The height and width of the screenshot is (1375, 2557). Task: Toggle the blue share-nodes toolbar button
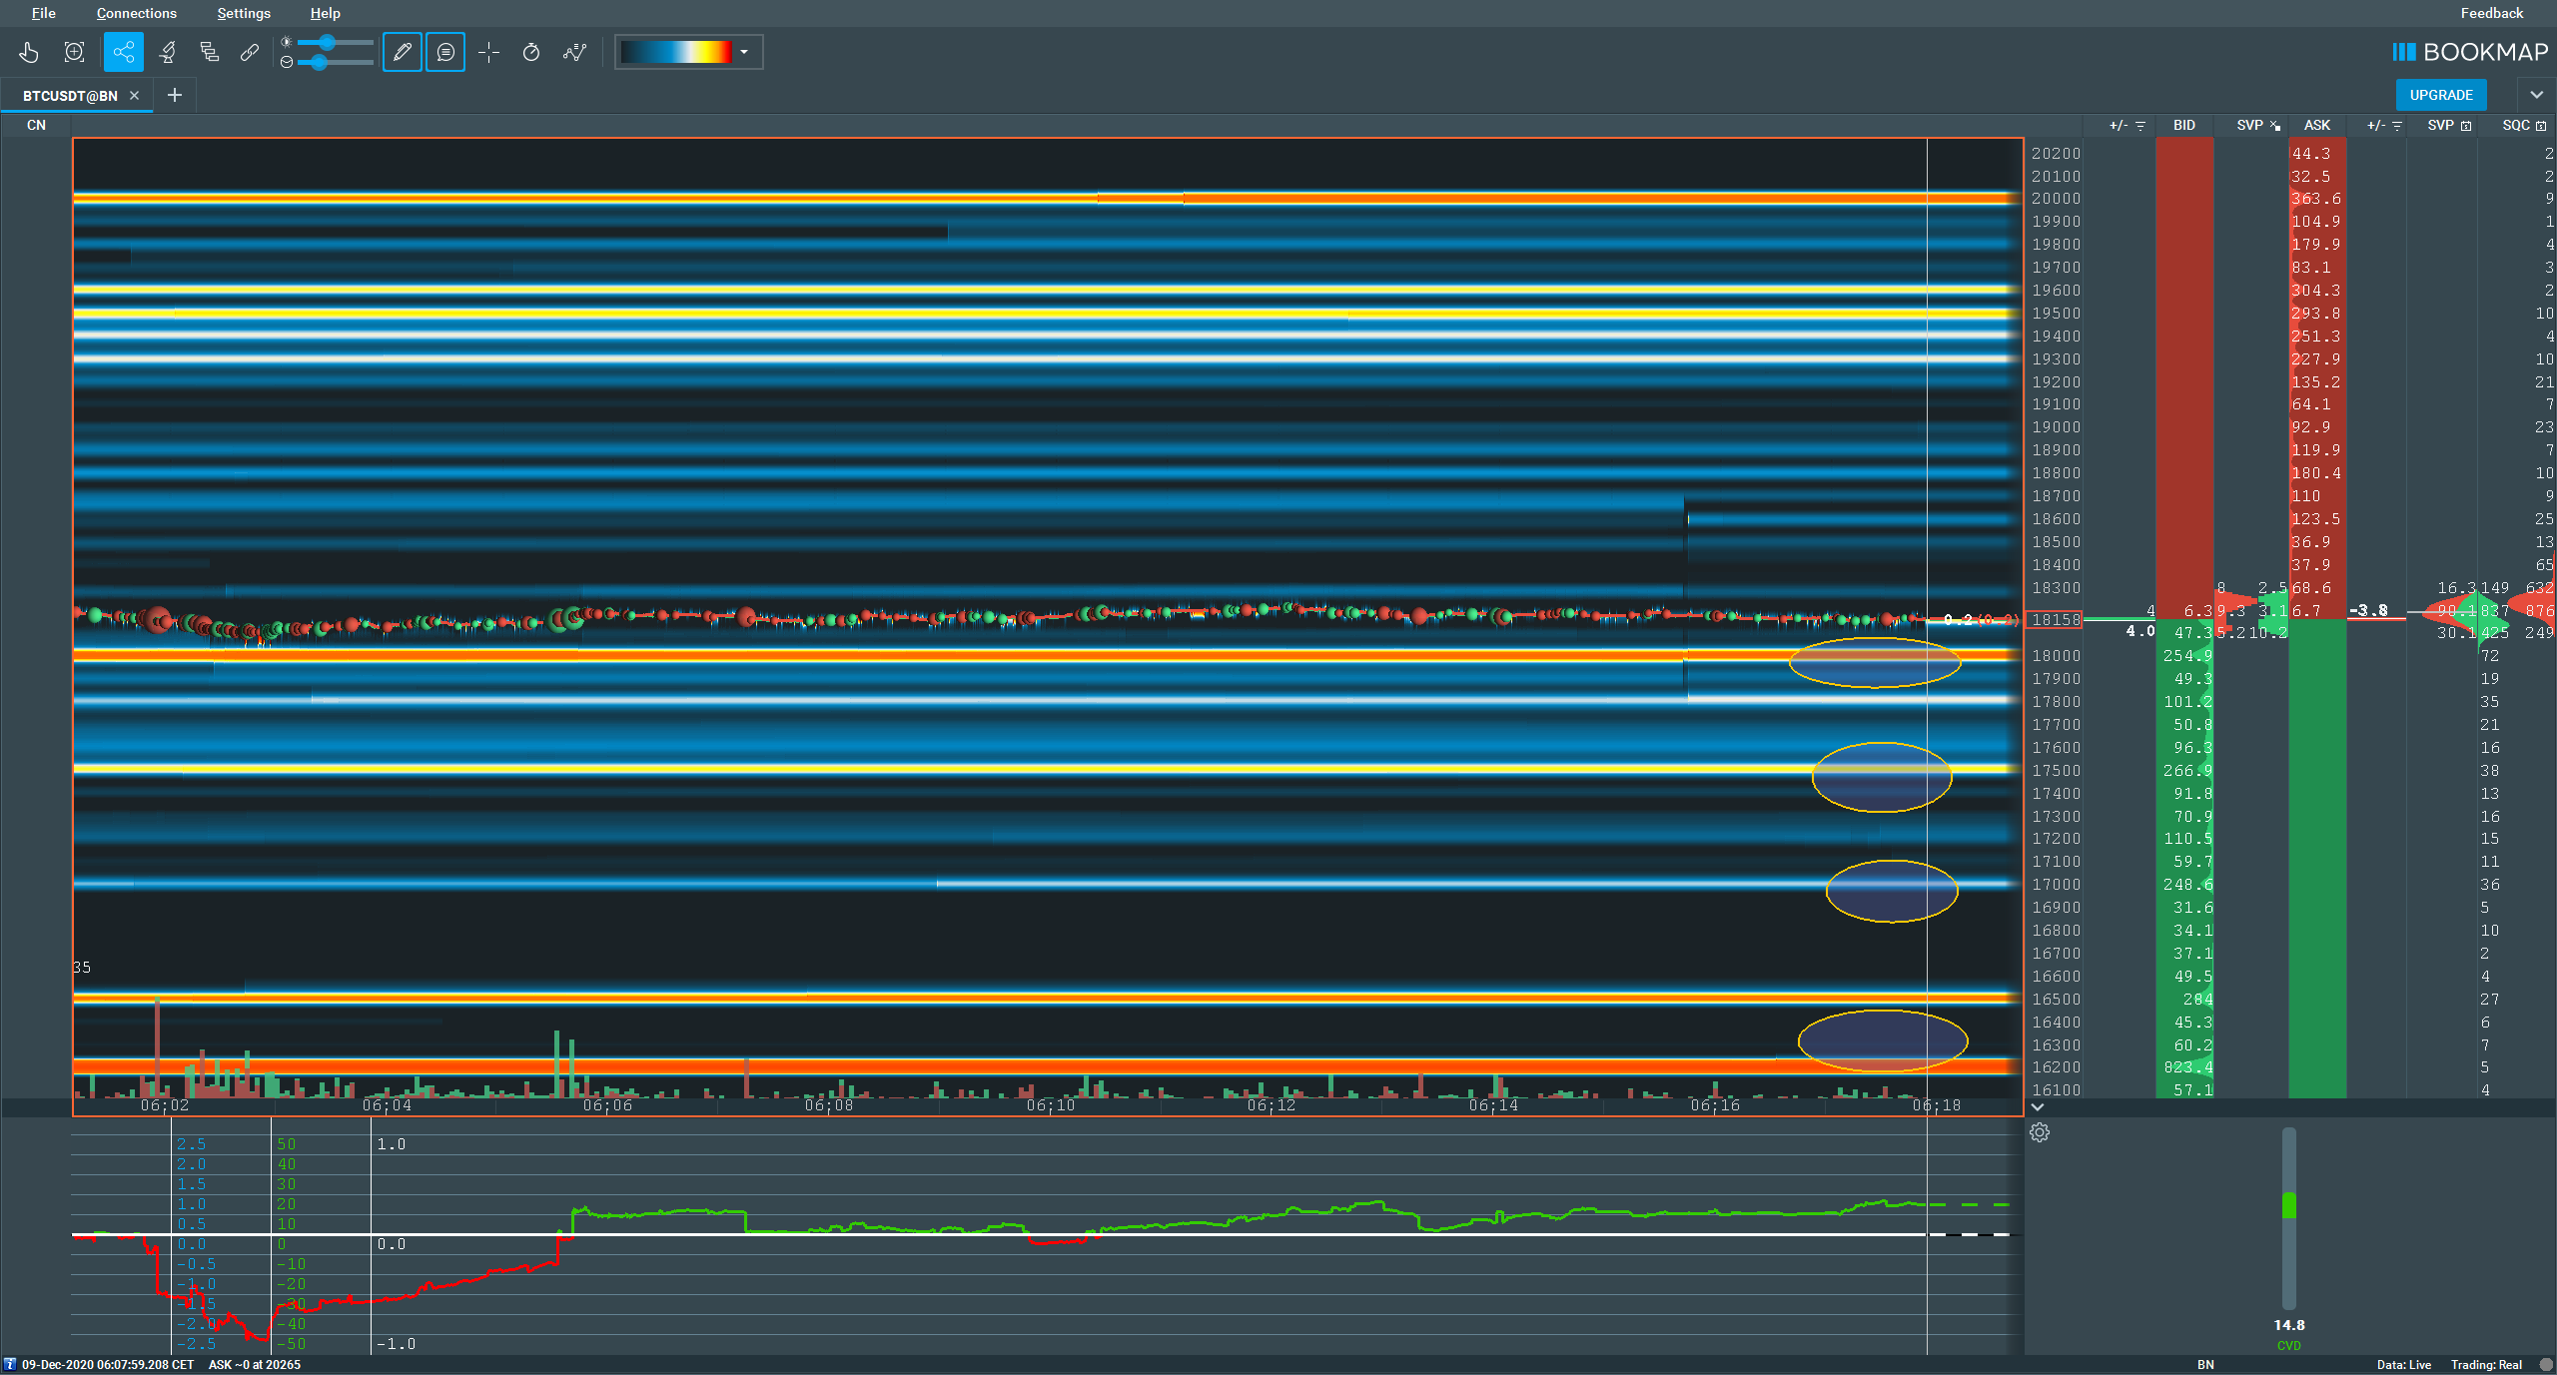(123, 52)
